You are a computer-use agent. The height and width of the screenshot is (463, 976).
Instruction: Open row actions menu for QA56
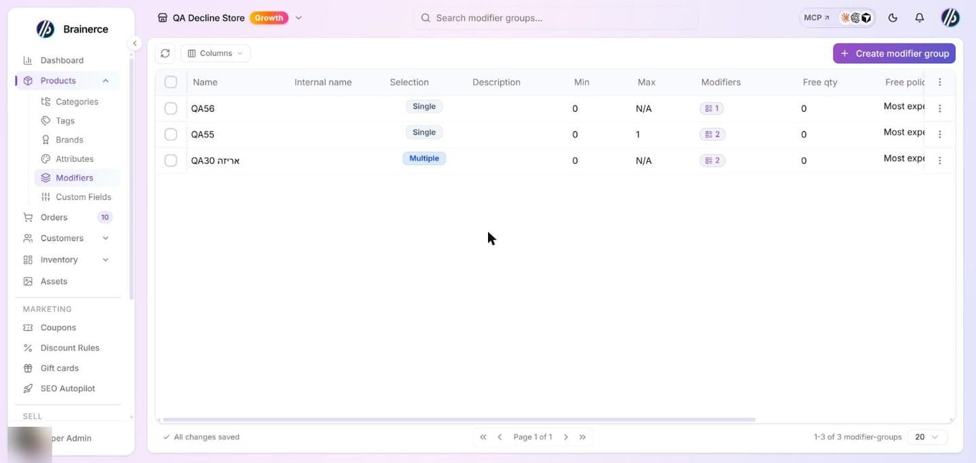coord(939,108)
